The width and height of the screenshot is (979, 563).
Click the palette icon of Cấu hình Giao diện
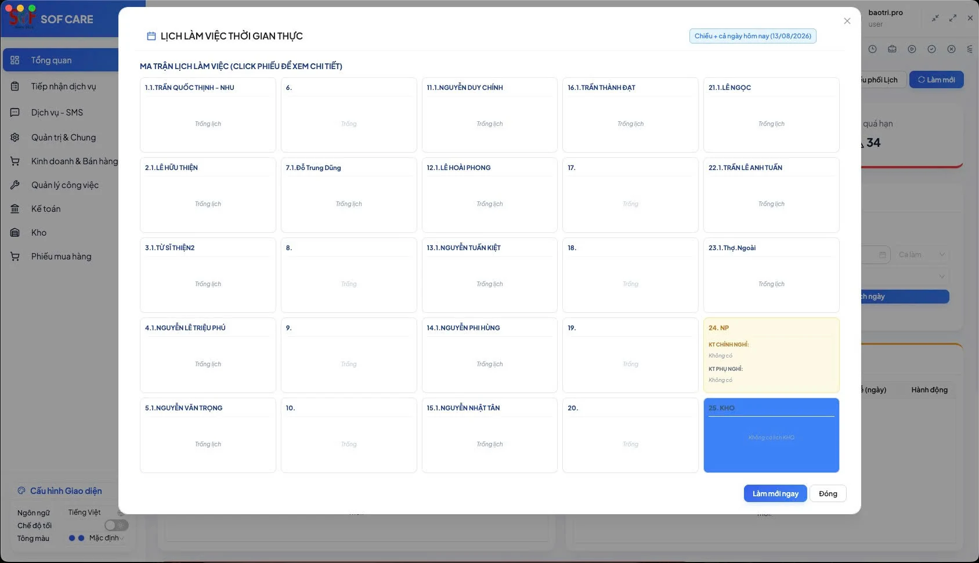point(21,490)
